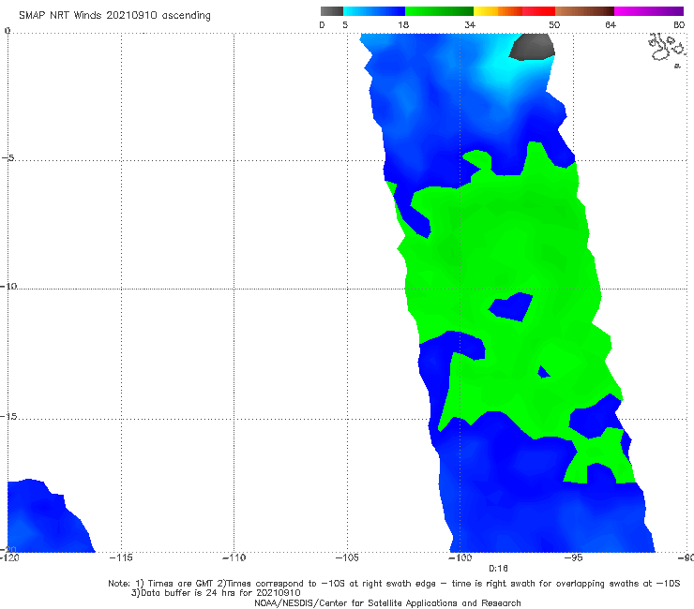Viewport: 694px width, 609px height.
Task: Click the longitude label '-110'
Action: [x=234, y=557]
